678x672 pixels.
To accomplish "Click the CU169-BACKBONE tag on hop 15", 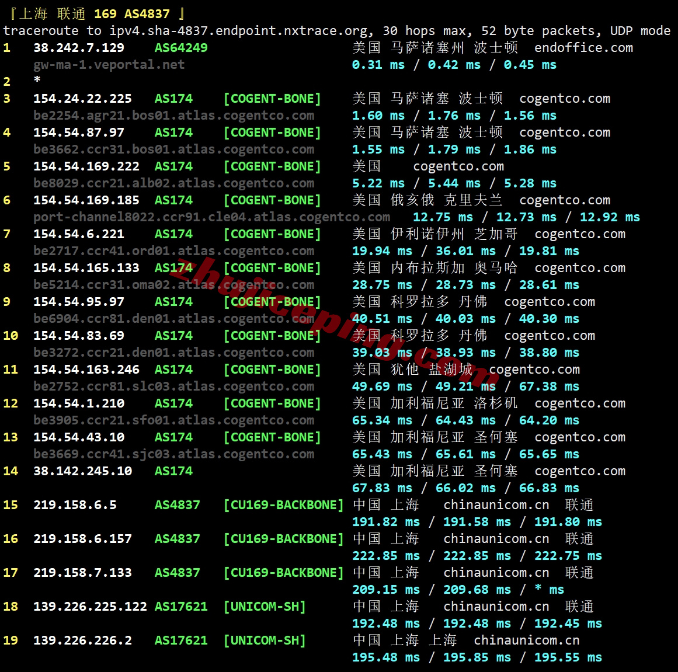I will coord(284,505).
